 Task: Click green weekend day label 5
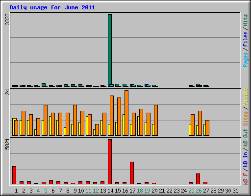46,191
